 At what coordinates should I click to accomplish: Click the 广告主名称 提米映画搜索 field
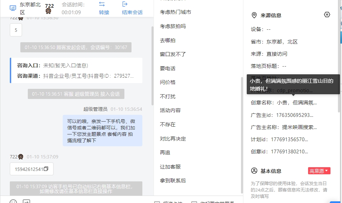284,127
